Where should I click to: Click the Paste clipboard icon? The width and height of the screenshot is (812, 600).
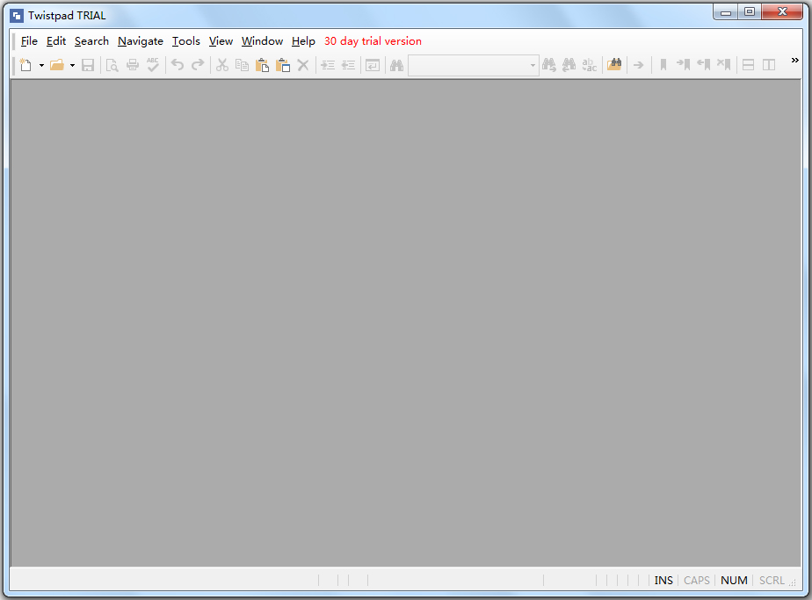coord(263,65)
